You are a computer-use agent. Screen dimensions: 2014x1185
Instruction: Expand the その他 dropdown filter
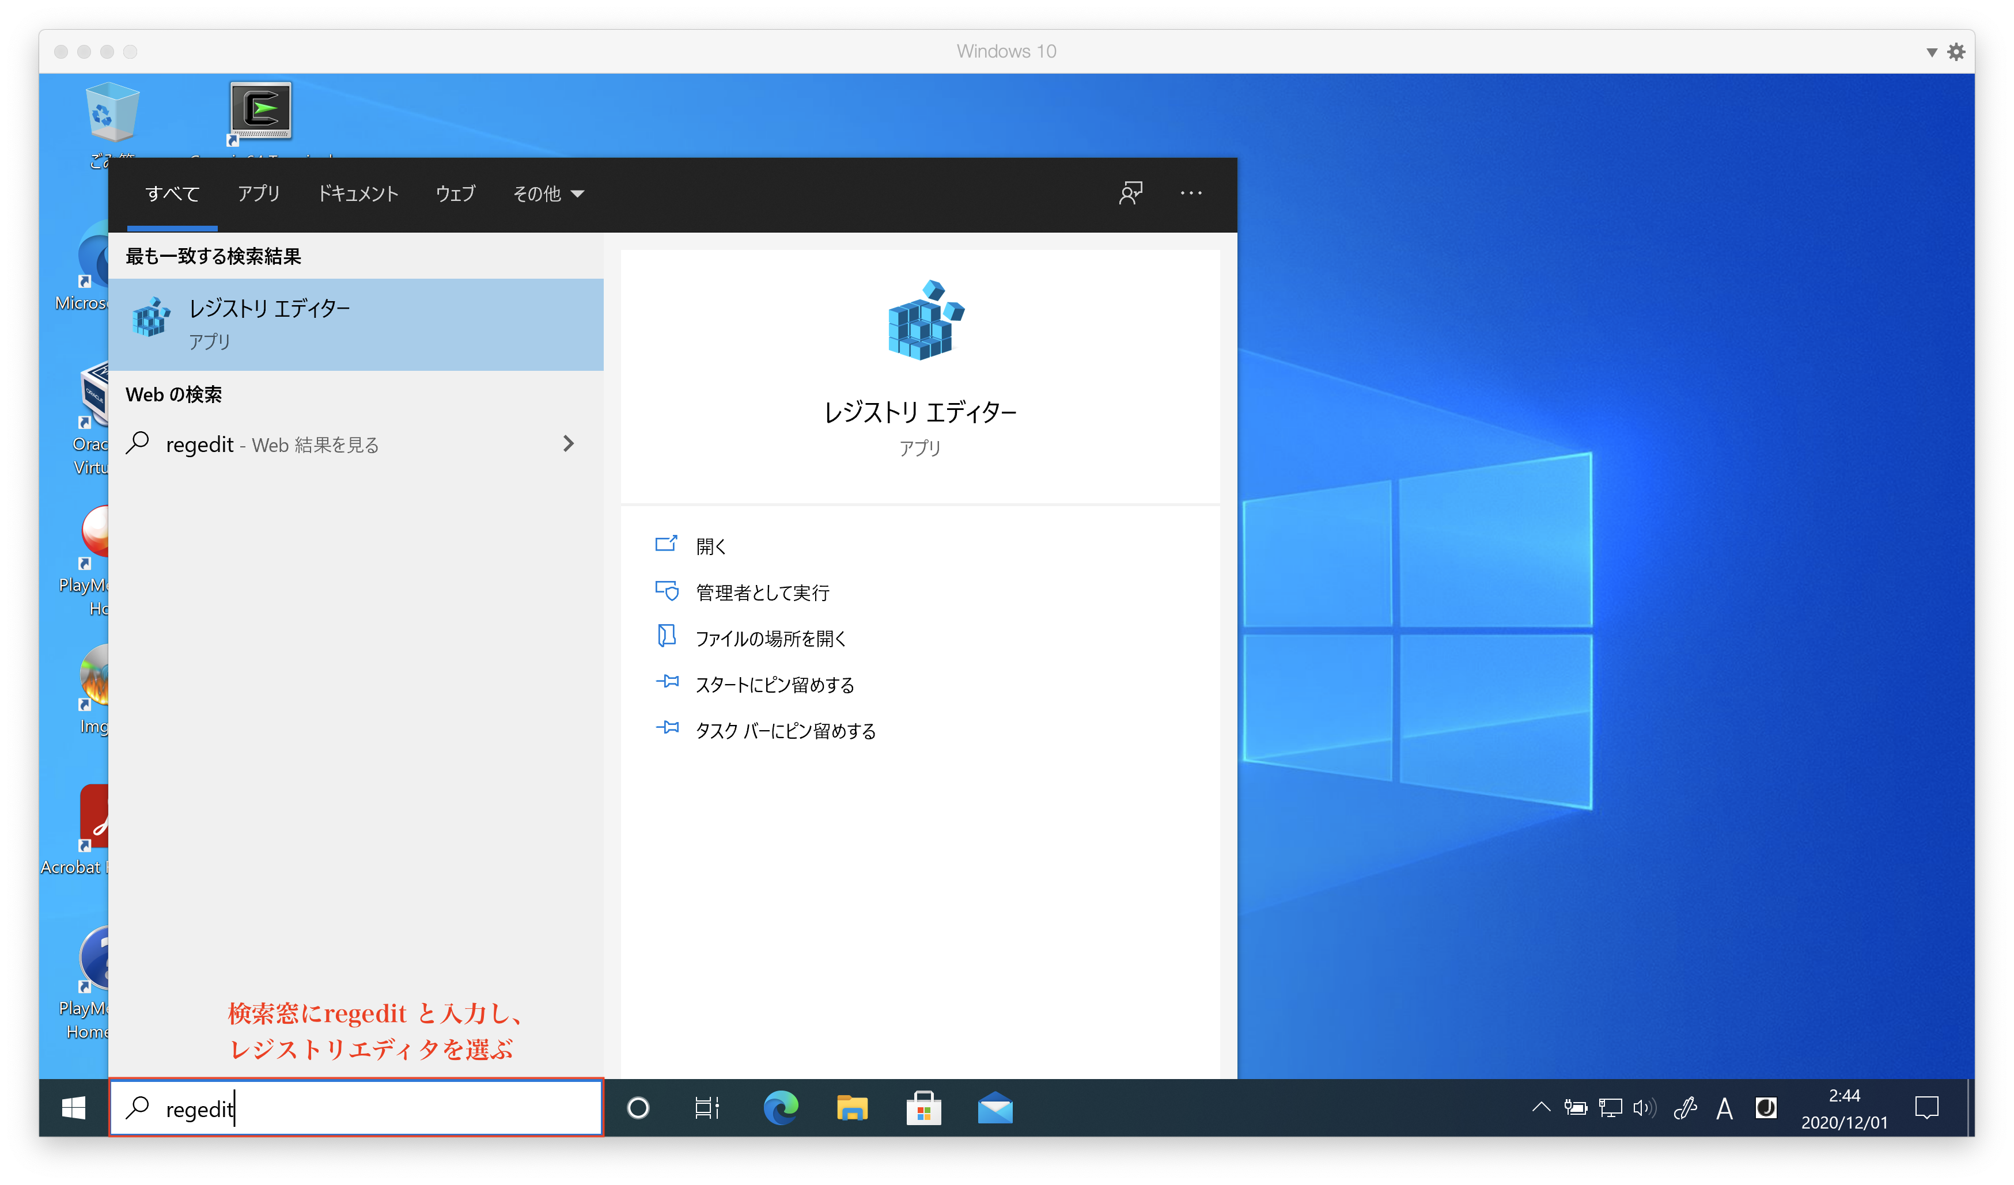pos(548,193)
